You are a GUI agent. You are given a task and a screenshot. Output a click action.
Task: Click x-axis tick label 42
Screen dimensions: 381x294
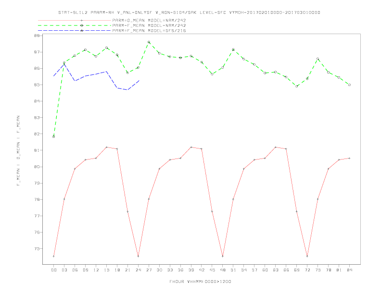point(202,270)
